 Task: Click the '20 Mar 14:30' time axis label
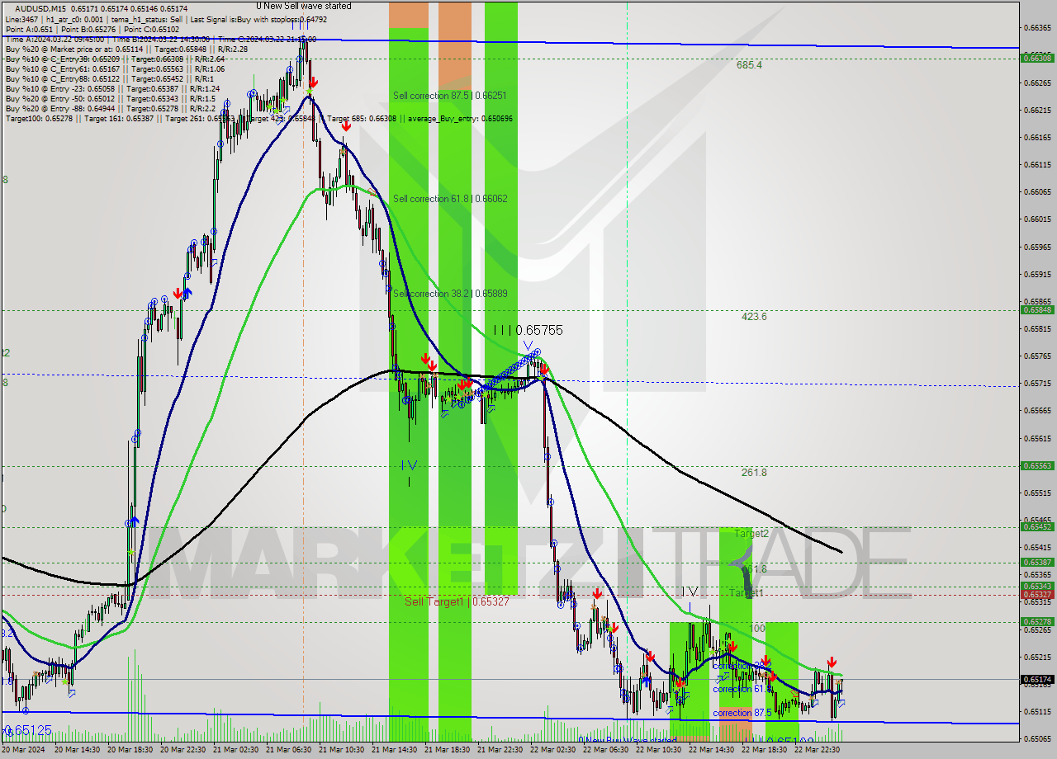[78, 750]
